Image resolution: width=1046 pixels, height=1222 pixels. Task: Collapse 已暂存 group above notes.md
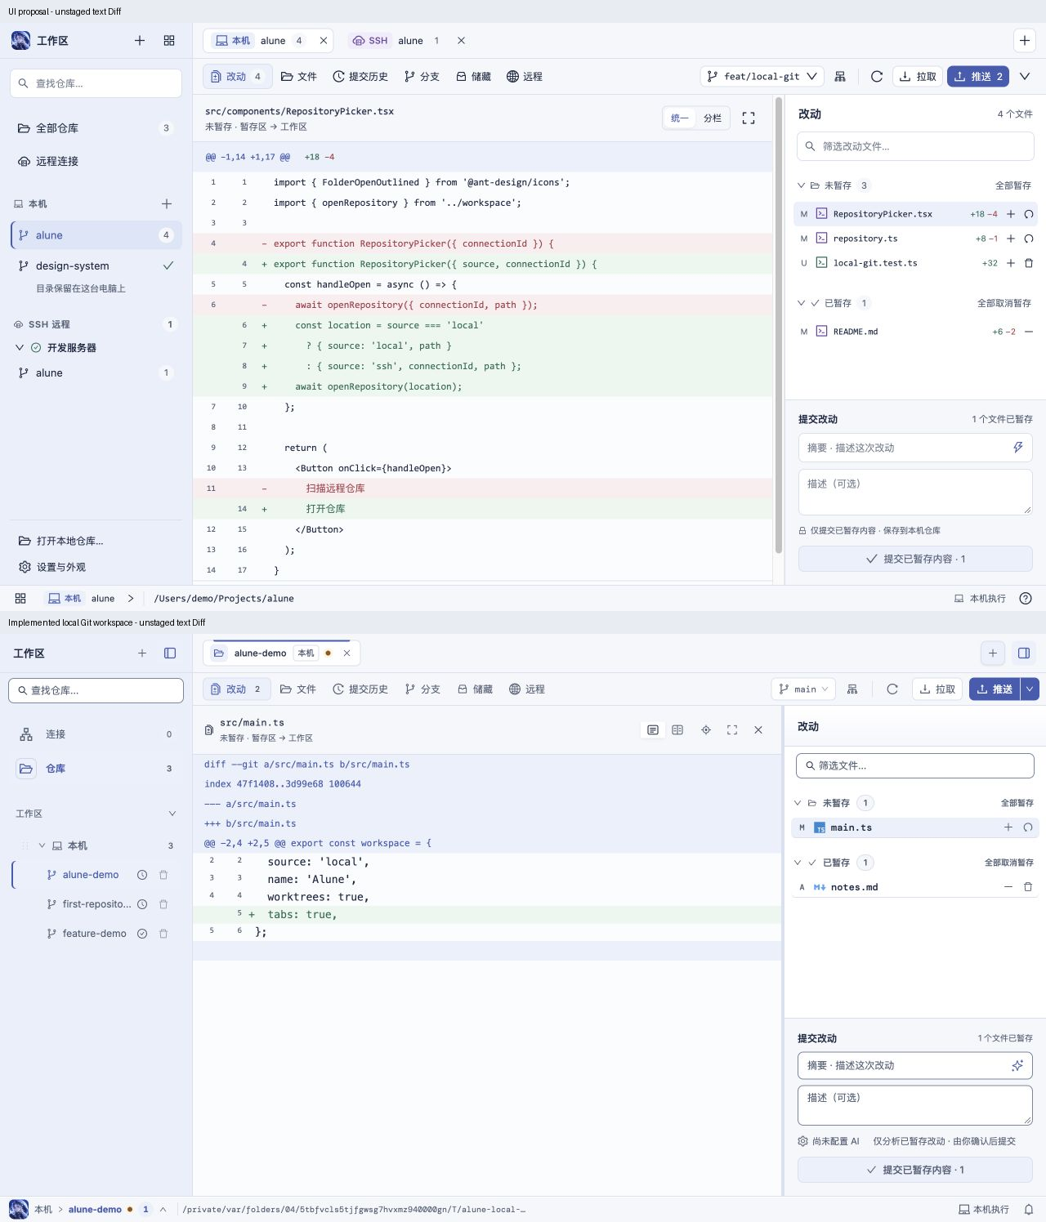pyautogui.click(x=798, y=863)
